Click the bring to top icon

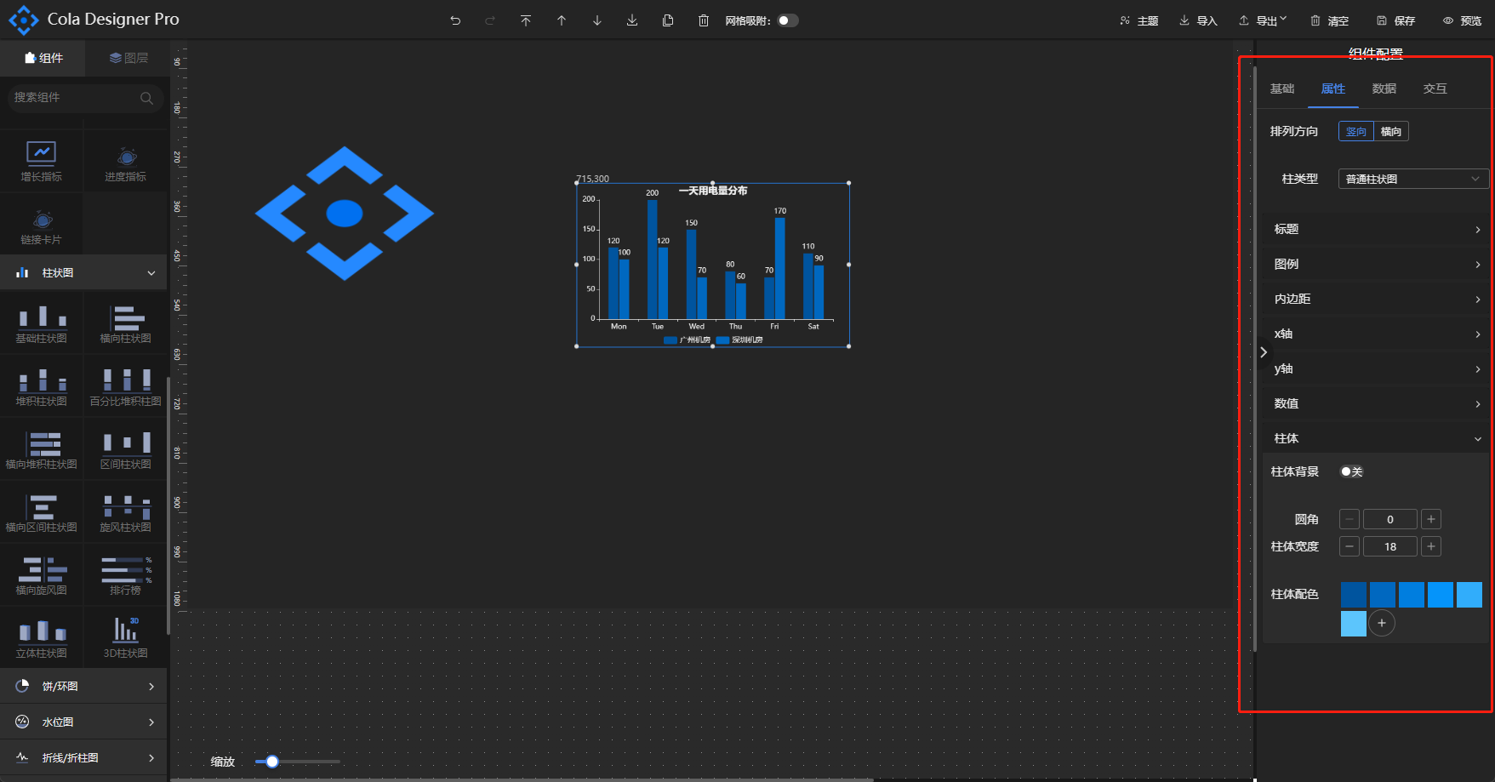tap(526, 20)
